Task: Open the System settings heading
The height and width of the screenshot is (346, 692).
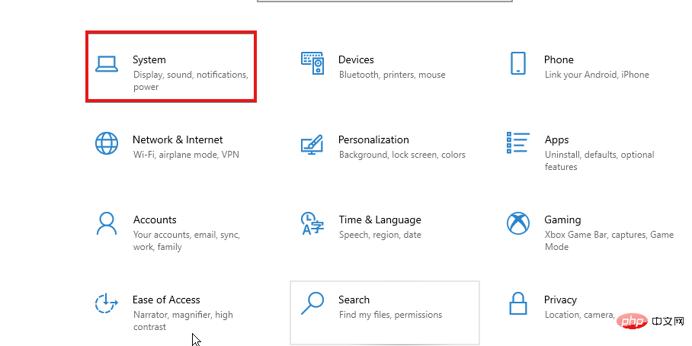Action: coord(149,59)
